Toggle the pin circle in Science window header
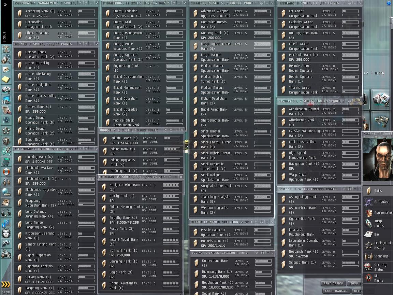 (349, 189)
